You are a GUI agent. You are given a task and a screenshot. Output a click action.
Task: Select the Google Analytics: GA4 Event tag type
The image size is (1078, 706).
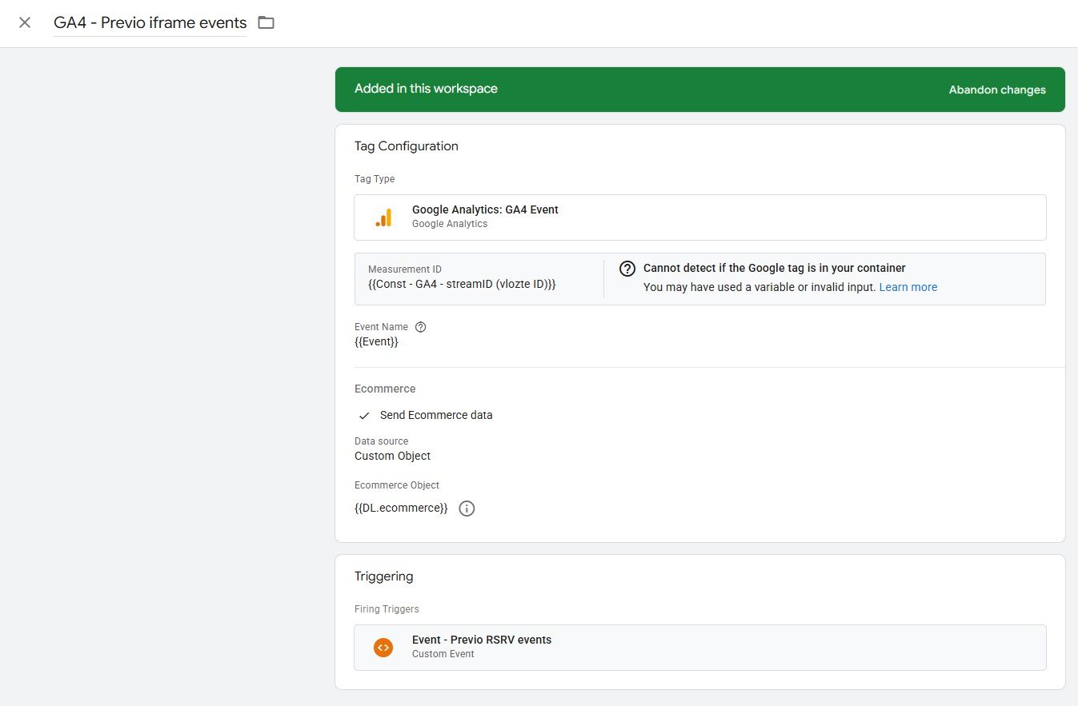click(485, 209)
